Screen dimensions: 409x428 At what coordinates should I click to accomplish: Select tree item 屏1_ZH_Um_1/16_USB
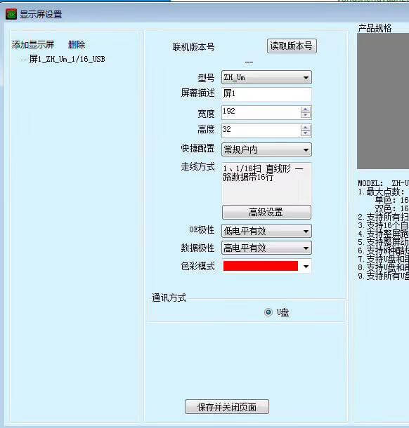pyautogui.click(x=67, y=59)
